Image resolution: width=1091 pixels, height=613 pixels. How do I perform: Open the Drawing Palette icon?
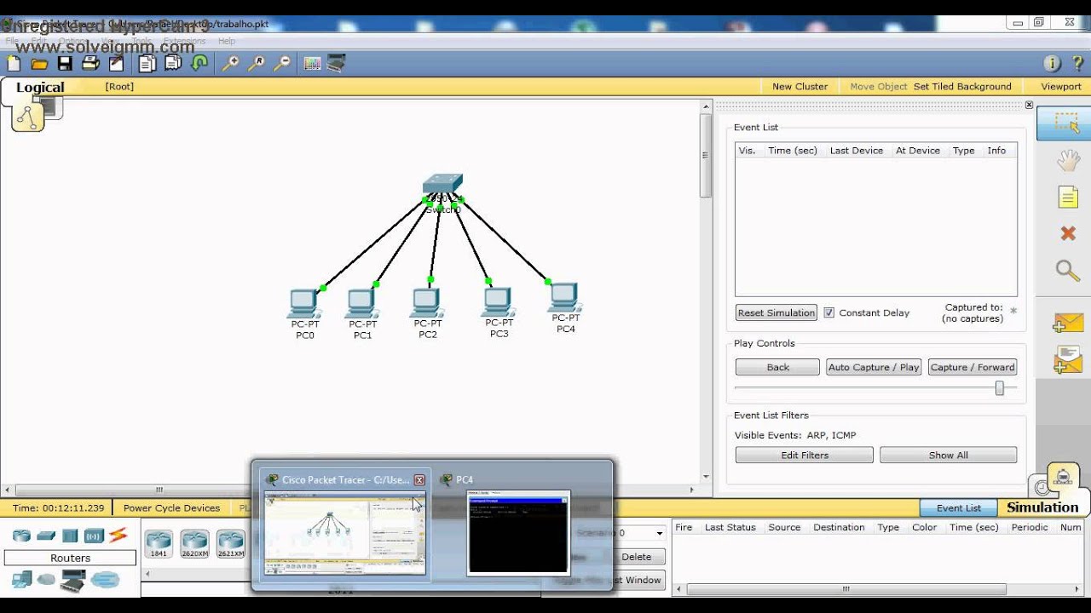312,64
